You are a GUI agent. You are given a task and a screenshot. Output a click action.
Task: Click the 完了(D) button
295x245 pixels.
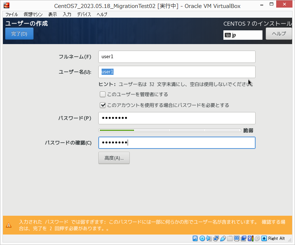click(x=19, y=34)
